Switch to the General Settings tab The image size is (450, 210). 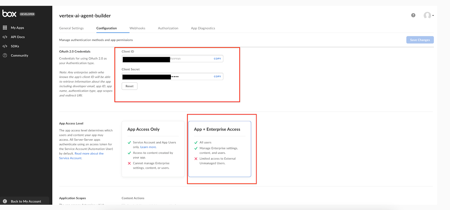(x=71, y=28)
